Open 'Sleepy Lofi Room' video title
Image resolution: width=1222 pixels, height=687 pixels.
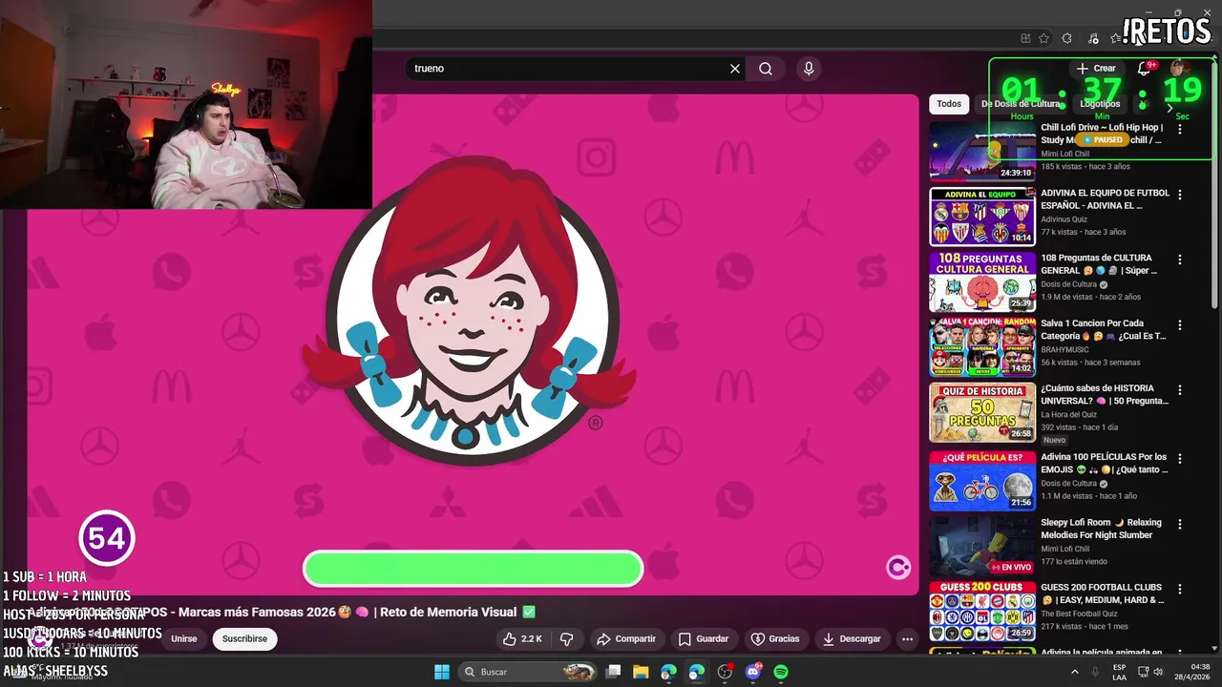tap(1101, 529)
